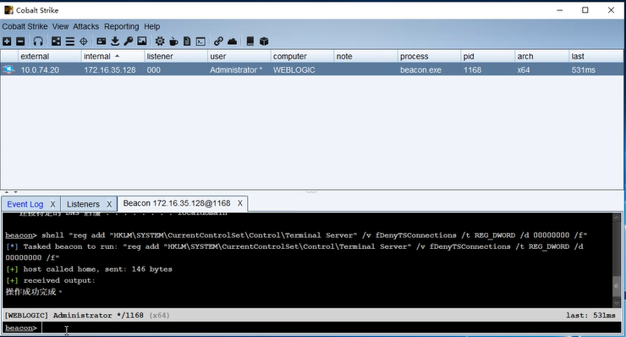Open MS Office macro document icon
This screenshot has height=337, width=626.
[x=187, y=41]
